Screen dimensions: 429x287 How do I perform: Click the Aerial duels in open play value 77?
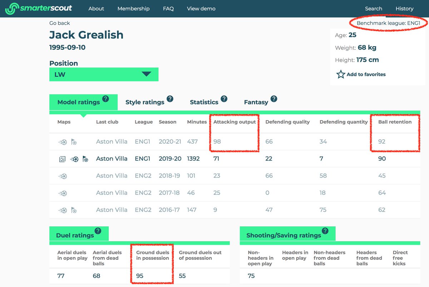click(x=61, y=276)
